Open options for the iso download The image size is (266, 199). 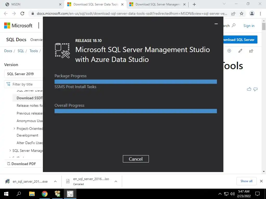click(x=116, y=181)
